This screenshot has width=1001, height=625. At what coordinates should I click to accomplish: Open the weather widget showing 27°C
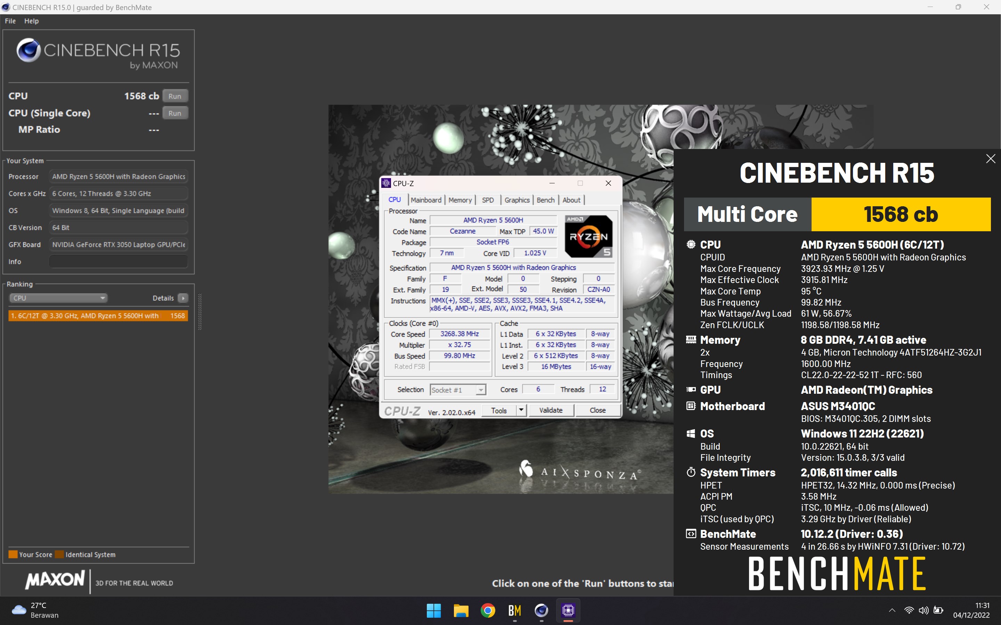(35, 610)
